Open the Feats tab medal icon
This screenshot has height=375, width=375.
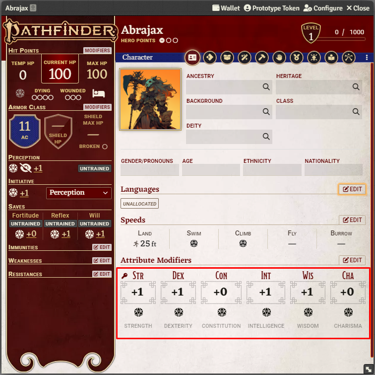point(297,58)
